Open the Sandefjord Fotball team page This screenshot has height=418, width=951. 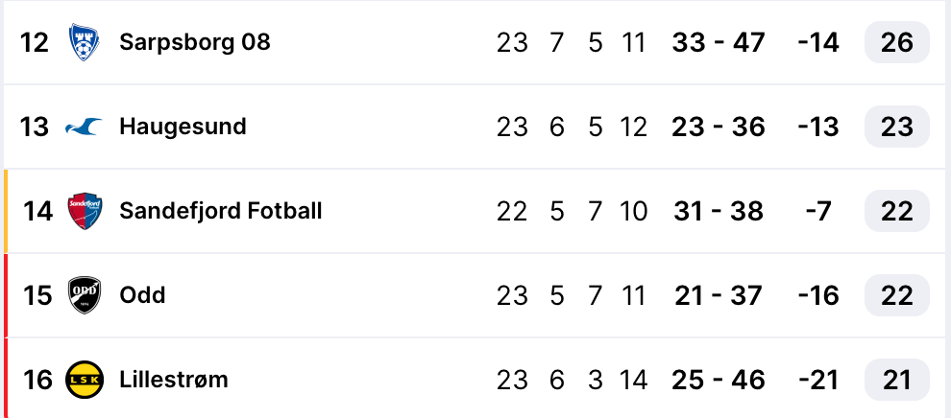pos(220,211)
